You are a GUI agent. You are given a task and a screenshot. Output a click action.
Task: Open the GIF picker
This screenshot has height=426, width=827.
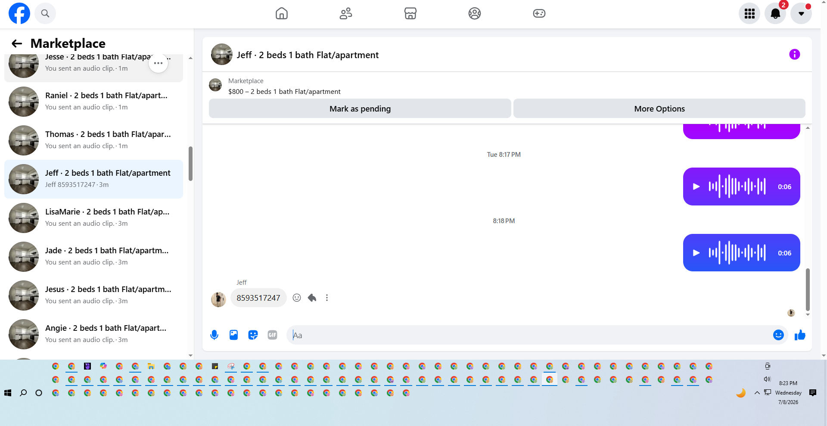click(272, 335)
